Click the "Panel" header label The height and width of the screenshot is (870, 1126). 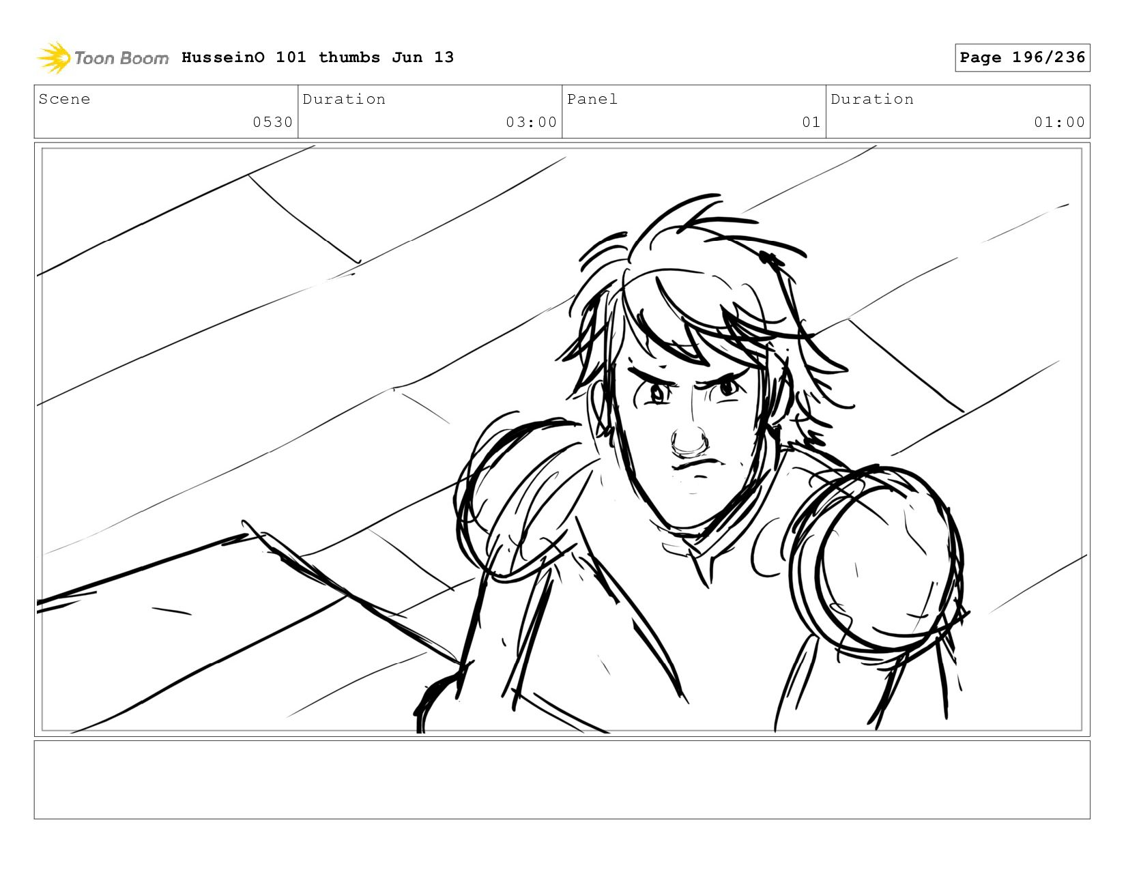coord(592,99)
